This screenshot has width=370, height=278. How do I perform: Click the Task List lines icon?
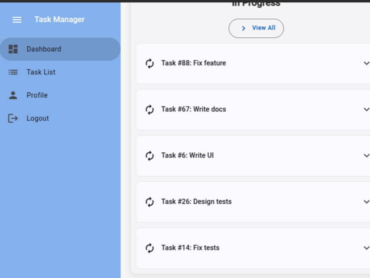[13, 72]
